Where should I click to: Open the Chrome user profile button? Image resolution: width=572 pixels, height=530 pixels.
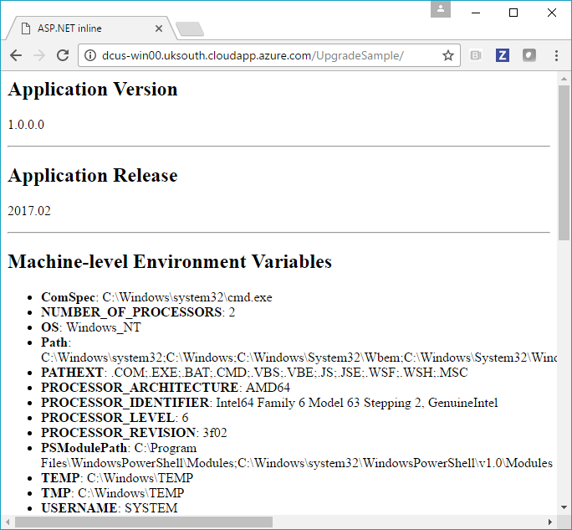point(441,9)
